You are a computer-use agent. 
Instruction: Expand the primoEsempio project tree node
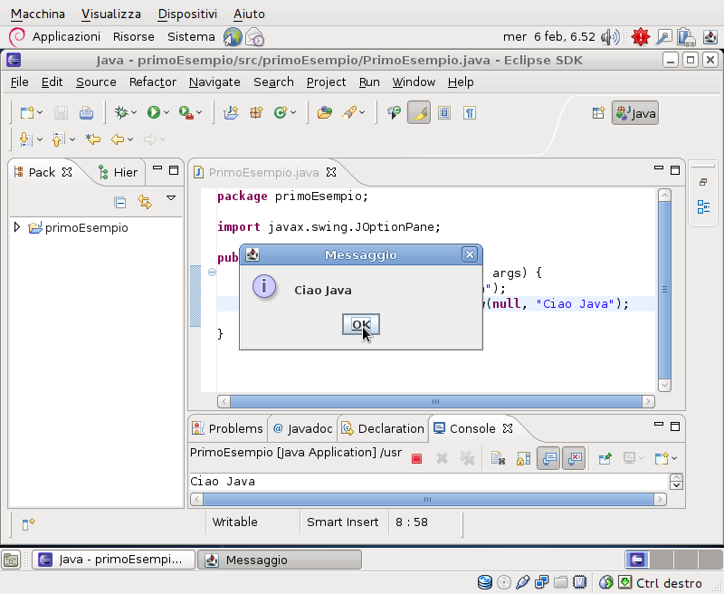[x=17, y=227]
